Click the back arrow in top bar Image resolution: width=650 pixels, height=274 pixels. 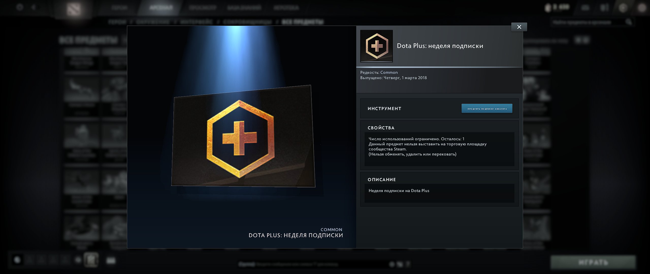pyautogui.click(x=34, y=7)
